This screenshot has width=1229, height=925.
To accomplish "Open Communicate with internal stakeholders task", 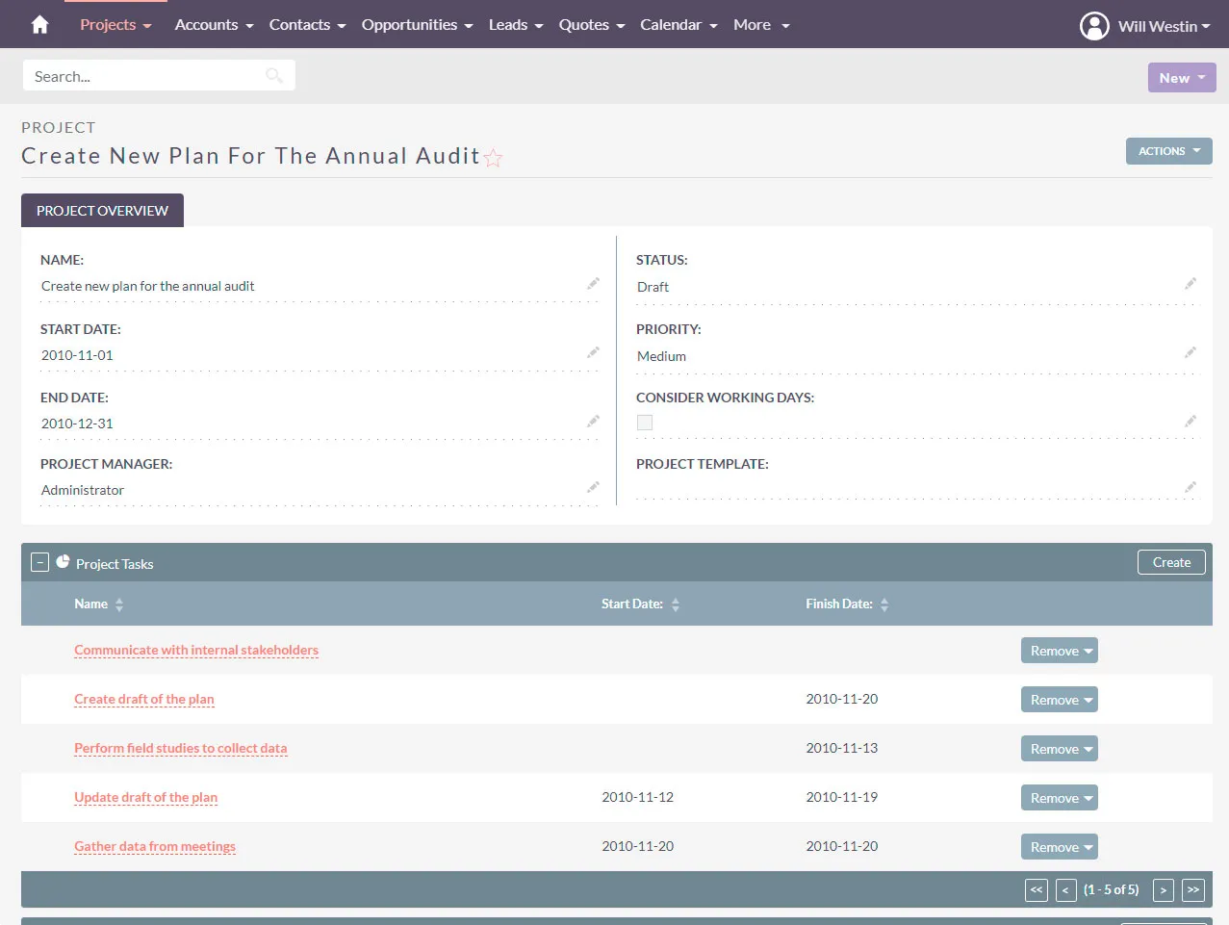I will pos(196,651).
